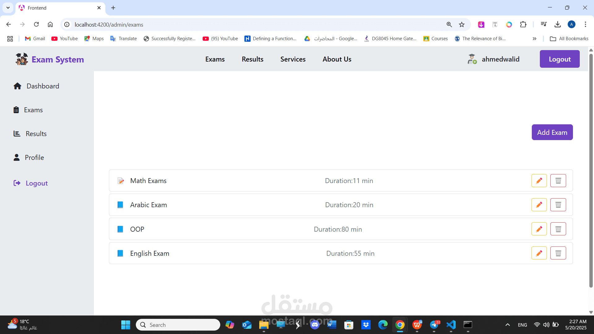Show hidden system tray icons chevron

pos(507,325)
